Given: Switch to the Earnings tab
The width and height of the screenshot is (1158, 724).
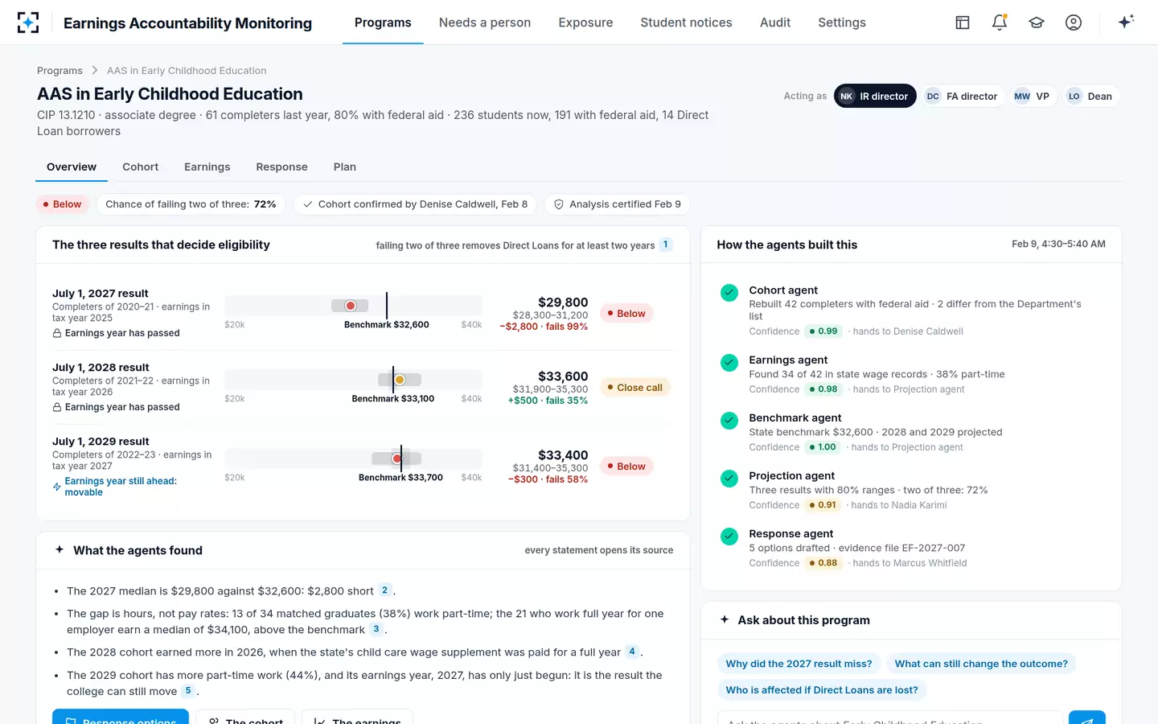Looking at the screenshot, I should 207,167.
